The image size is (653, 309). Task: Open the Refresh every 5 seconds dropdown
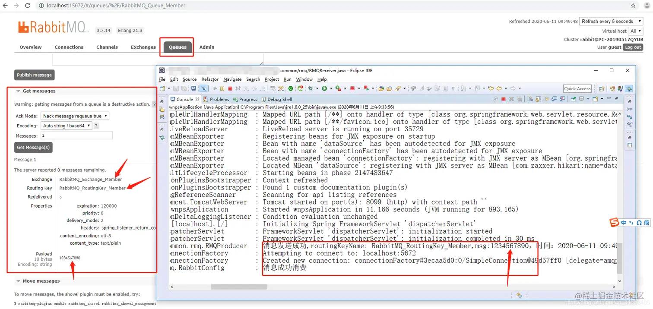[x=611, y=21]
